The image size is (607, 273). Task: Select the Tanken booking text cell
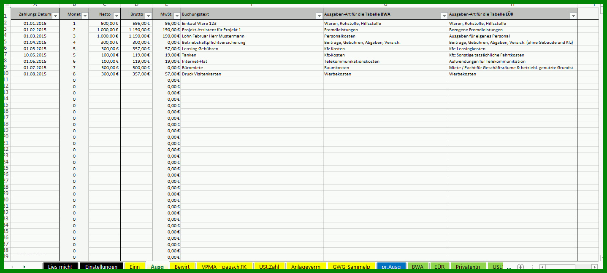252,55
